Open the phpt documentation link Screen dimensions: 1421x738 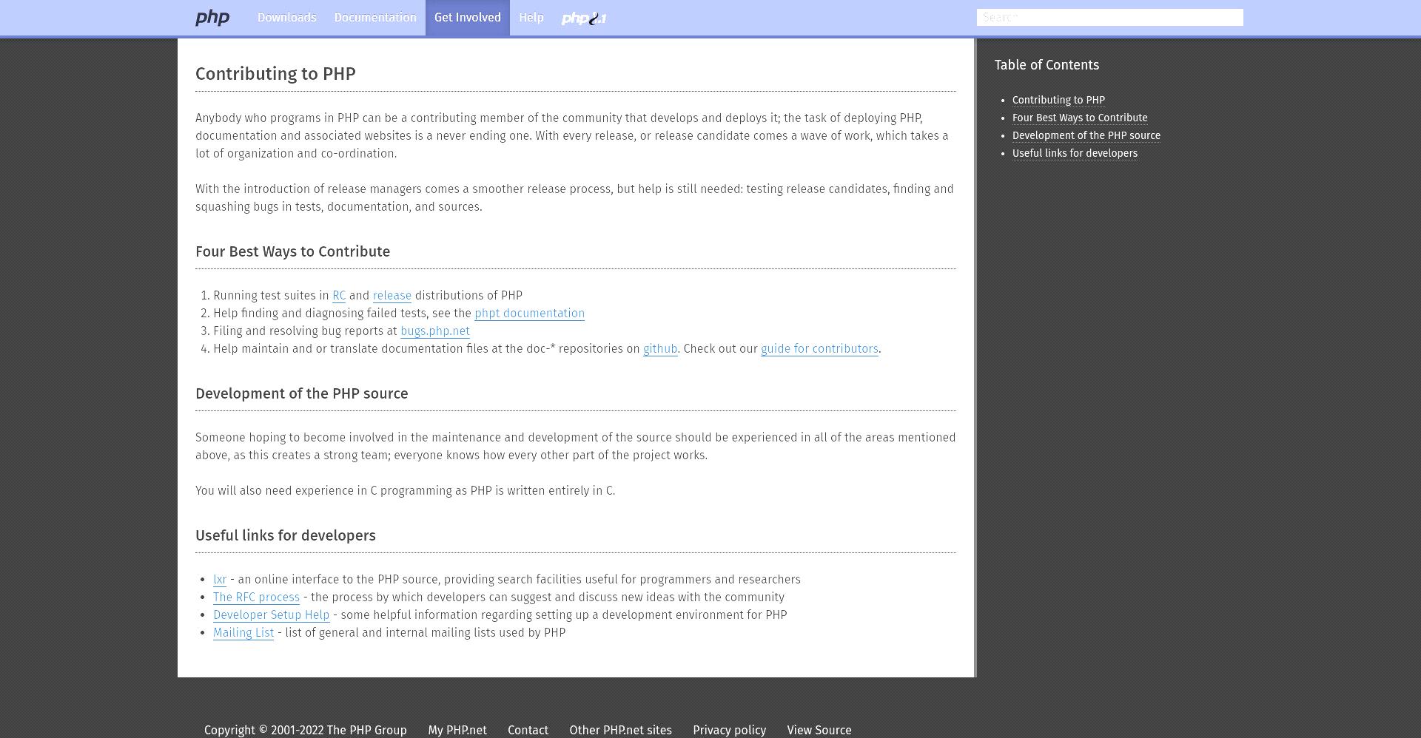[529, 314]
